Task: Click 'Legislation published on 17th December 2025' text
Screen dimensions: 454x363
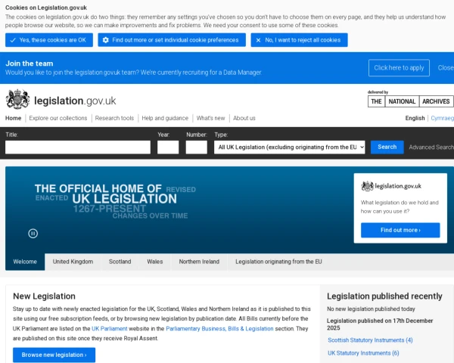Action: click(380, 324)
